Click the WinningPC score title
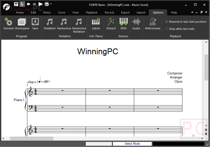210x147 pixels. point(98,51)
